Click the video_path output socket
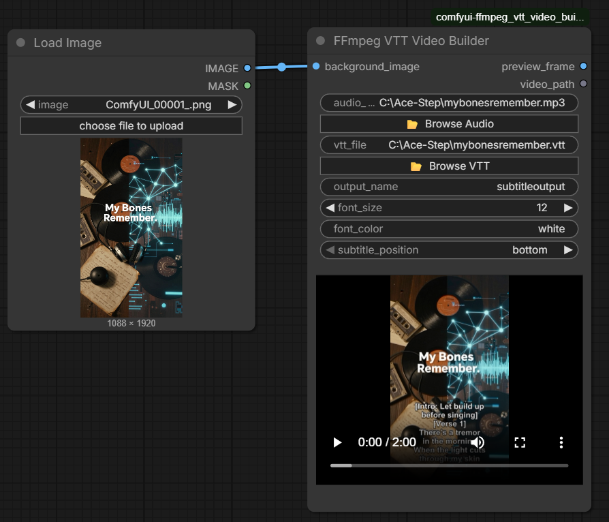The width and height of the screenshot is (609, 522). coord(583,84)
